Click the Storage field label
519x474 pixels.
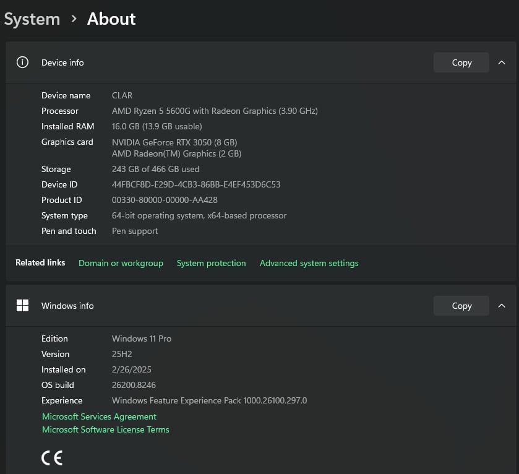pyautogui.click(x=56, y=169)
